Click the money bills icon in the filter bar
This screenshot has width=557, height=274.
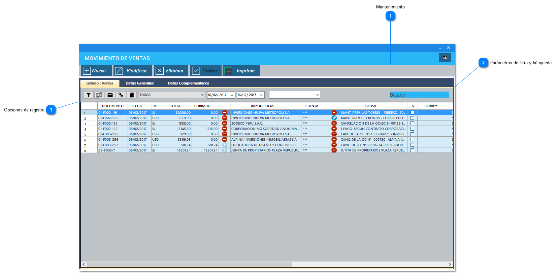coord(99,95)
